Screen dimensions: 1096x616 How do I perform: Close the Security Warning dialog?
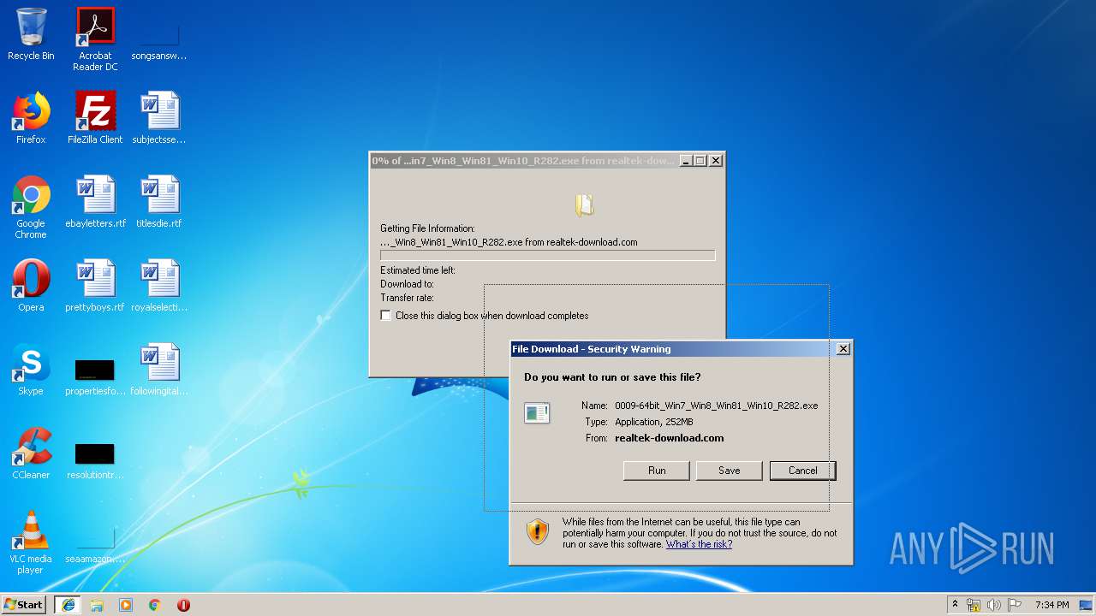pos(843,348)
